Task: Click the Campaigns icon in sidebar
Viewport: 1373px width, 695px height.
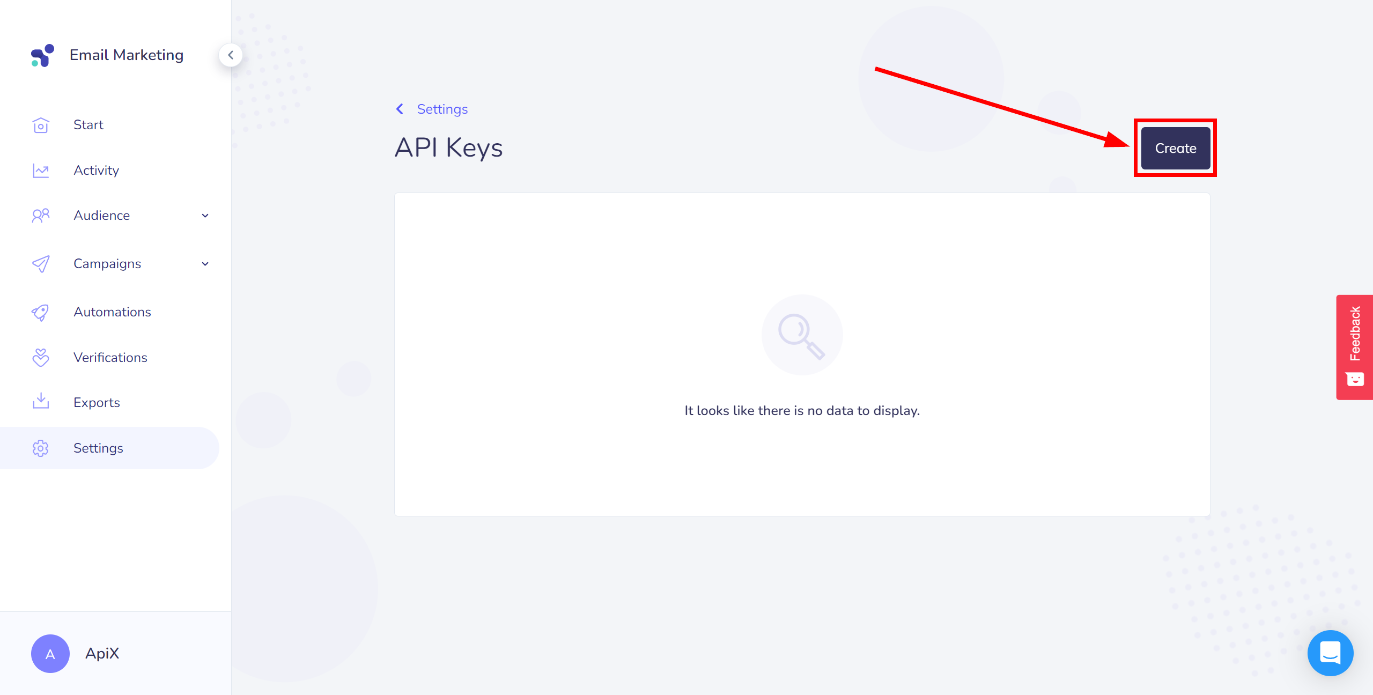Action: coord(41,263)
